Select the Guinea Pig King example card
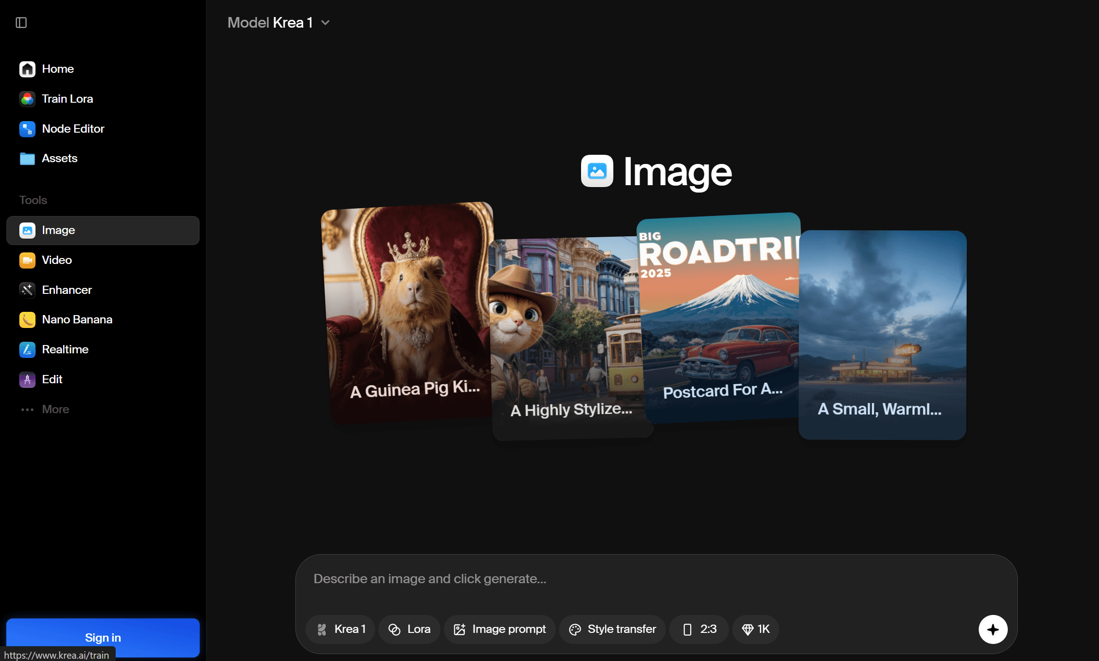 pos(408,313)
